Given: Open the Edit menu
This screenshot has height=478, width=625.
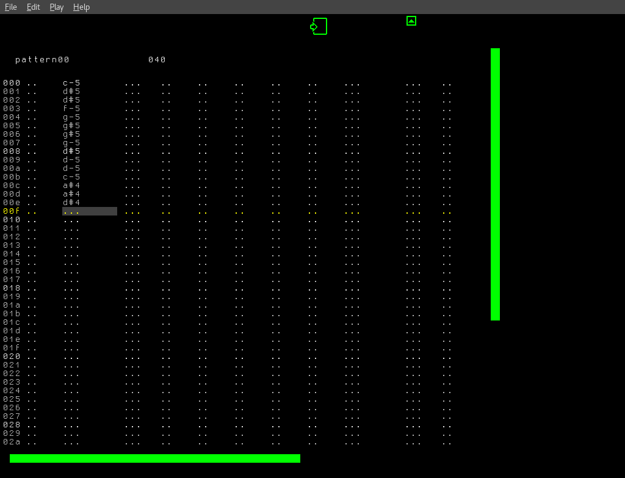Looking at the screenshot, I should [x=33, y=7].
